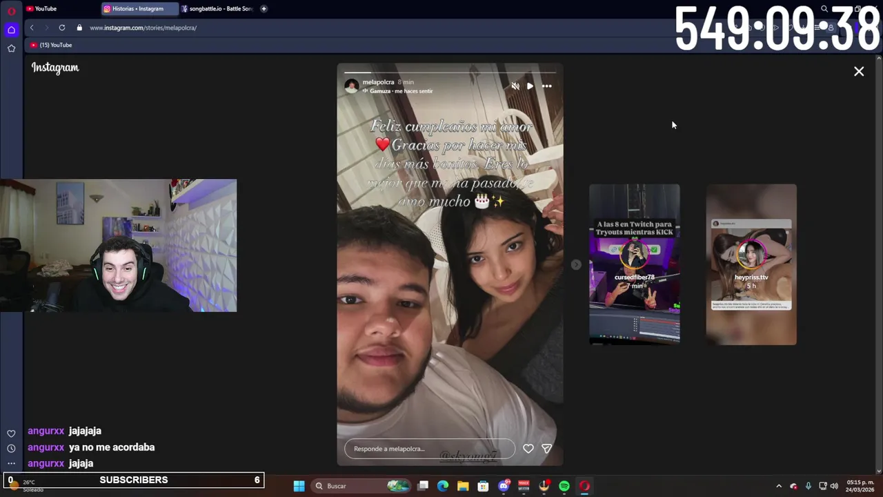
Task: Click the Instagram logo
Action: tap(55, 68)
